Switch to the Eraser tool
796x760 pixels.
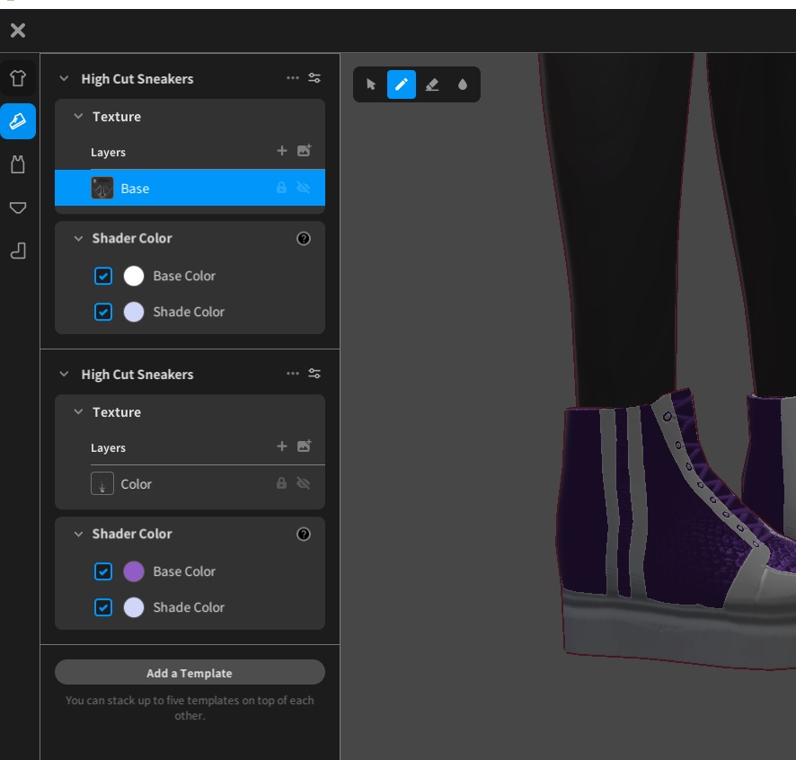pyautogui.click(x=431, y=84)
